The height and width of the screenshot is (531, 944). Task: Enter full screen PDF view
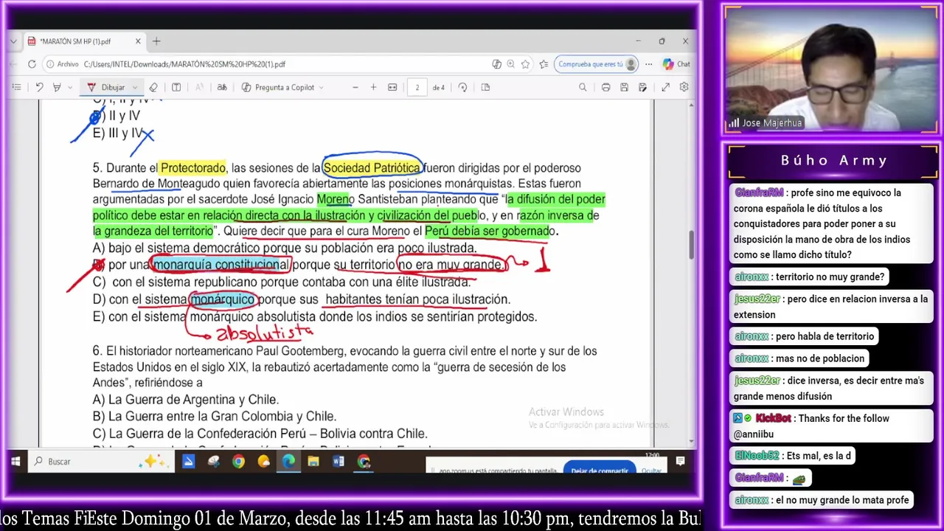[665, 87]
